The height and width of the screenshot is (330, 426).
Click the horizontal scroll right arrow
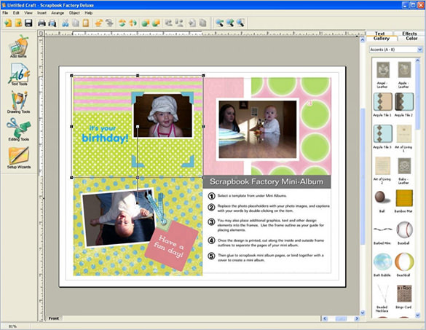pyautogui.click(x=357, y=318)
